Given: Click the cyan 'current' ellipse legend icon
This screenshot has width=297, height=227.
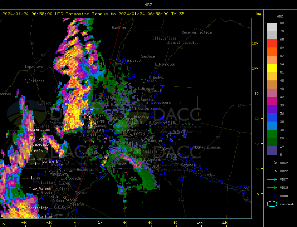Looking at the screenshot, I should (272, 204).
